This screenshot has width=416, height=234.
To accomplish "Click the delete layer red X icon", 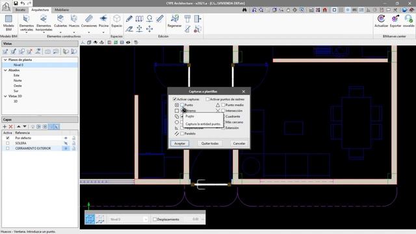I will pyautogui.click(x=10, y=127).
